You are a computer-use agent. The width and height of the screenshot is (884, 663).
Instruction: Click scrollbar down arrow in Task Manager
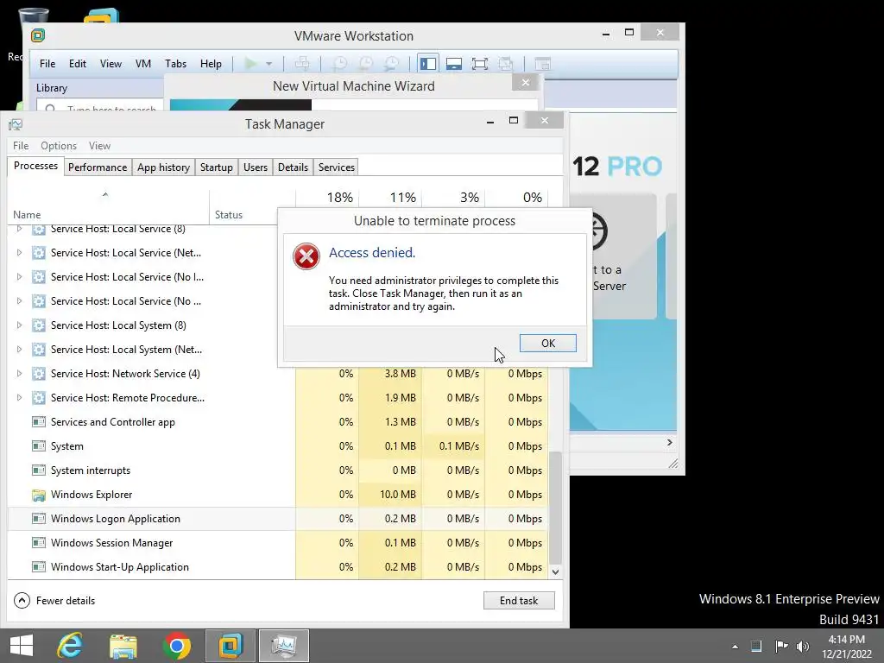pyautogui.click(x=555, y=571)
